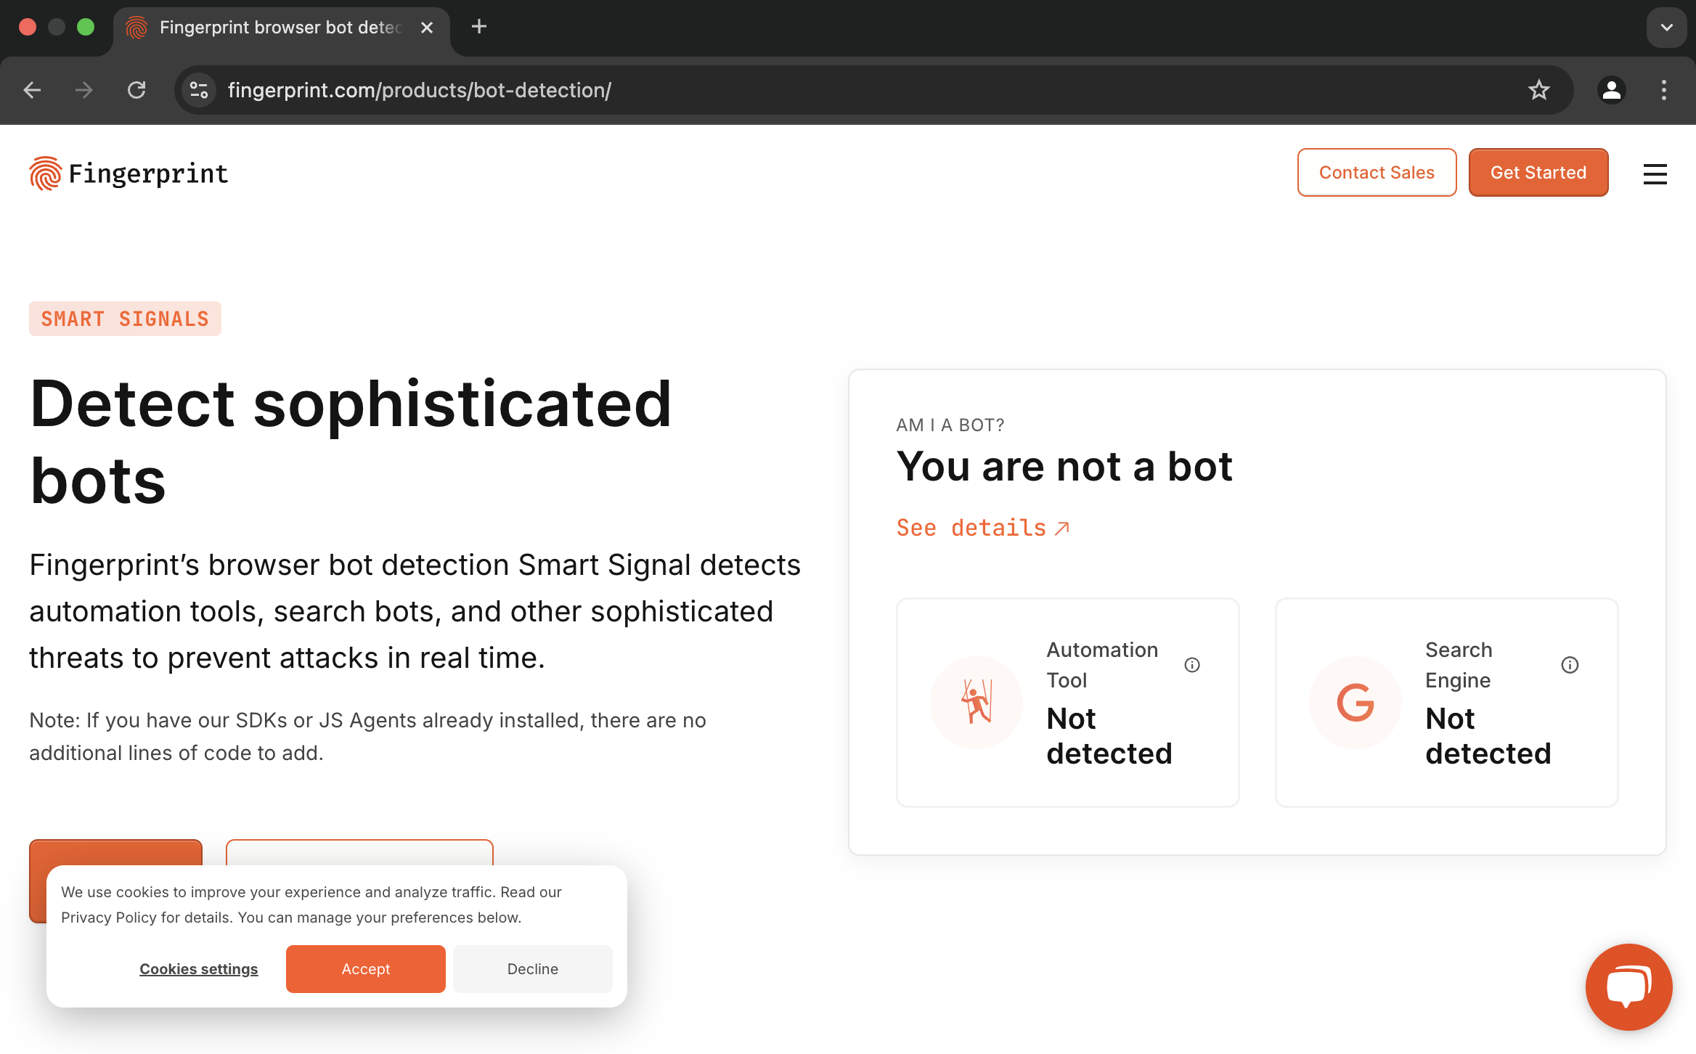Open Chrome three-dot menu
The height and width of the screenshot is (1054, 1696).
coord(1664,90)
